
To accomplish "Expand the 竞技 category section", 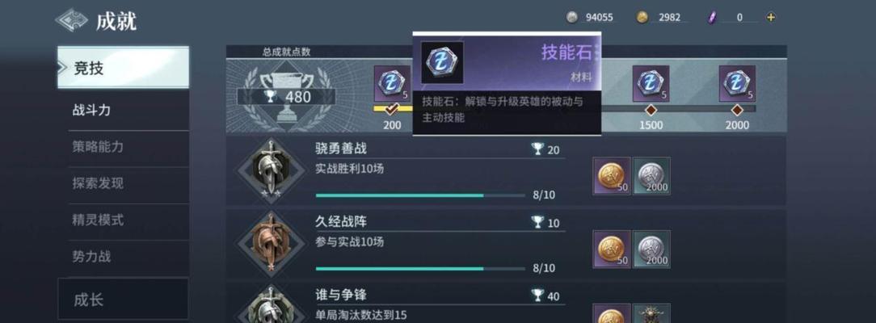I will (x=123, y=68).
